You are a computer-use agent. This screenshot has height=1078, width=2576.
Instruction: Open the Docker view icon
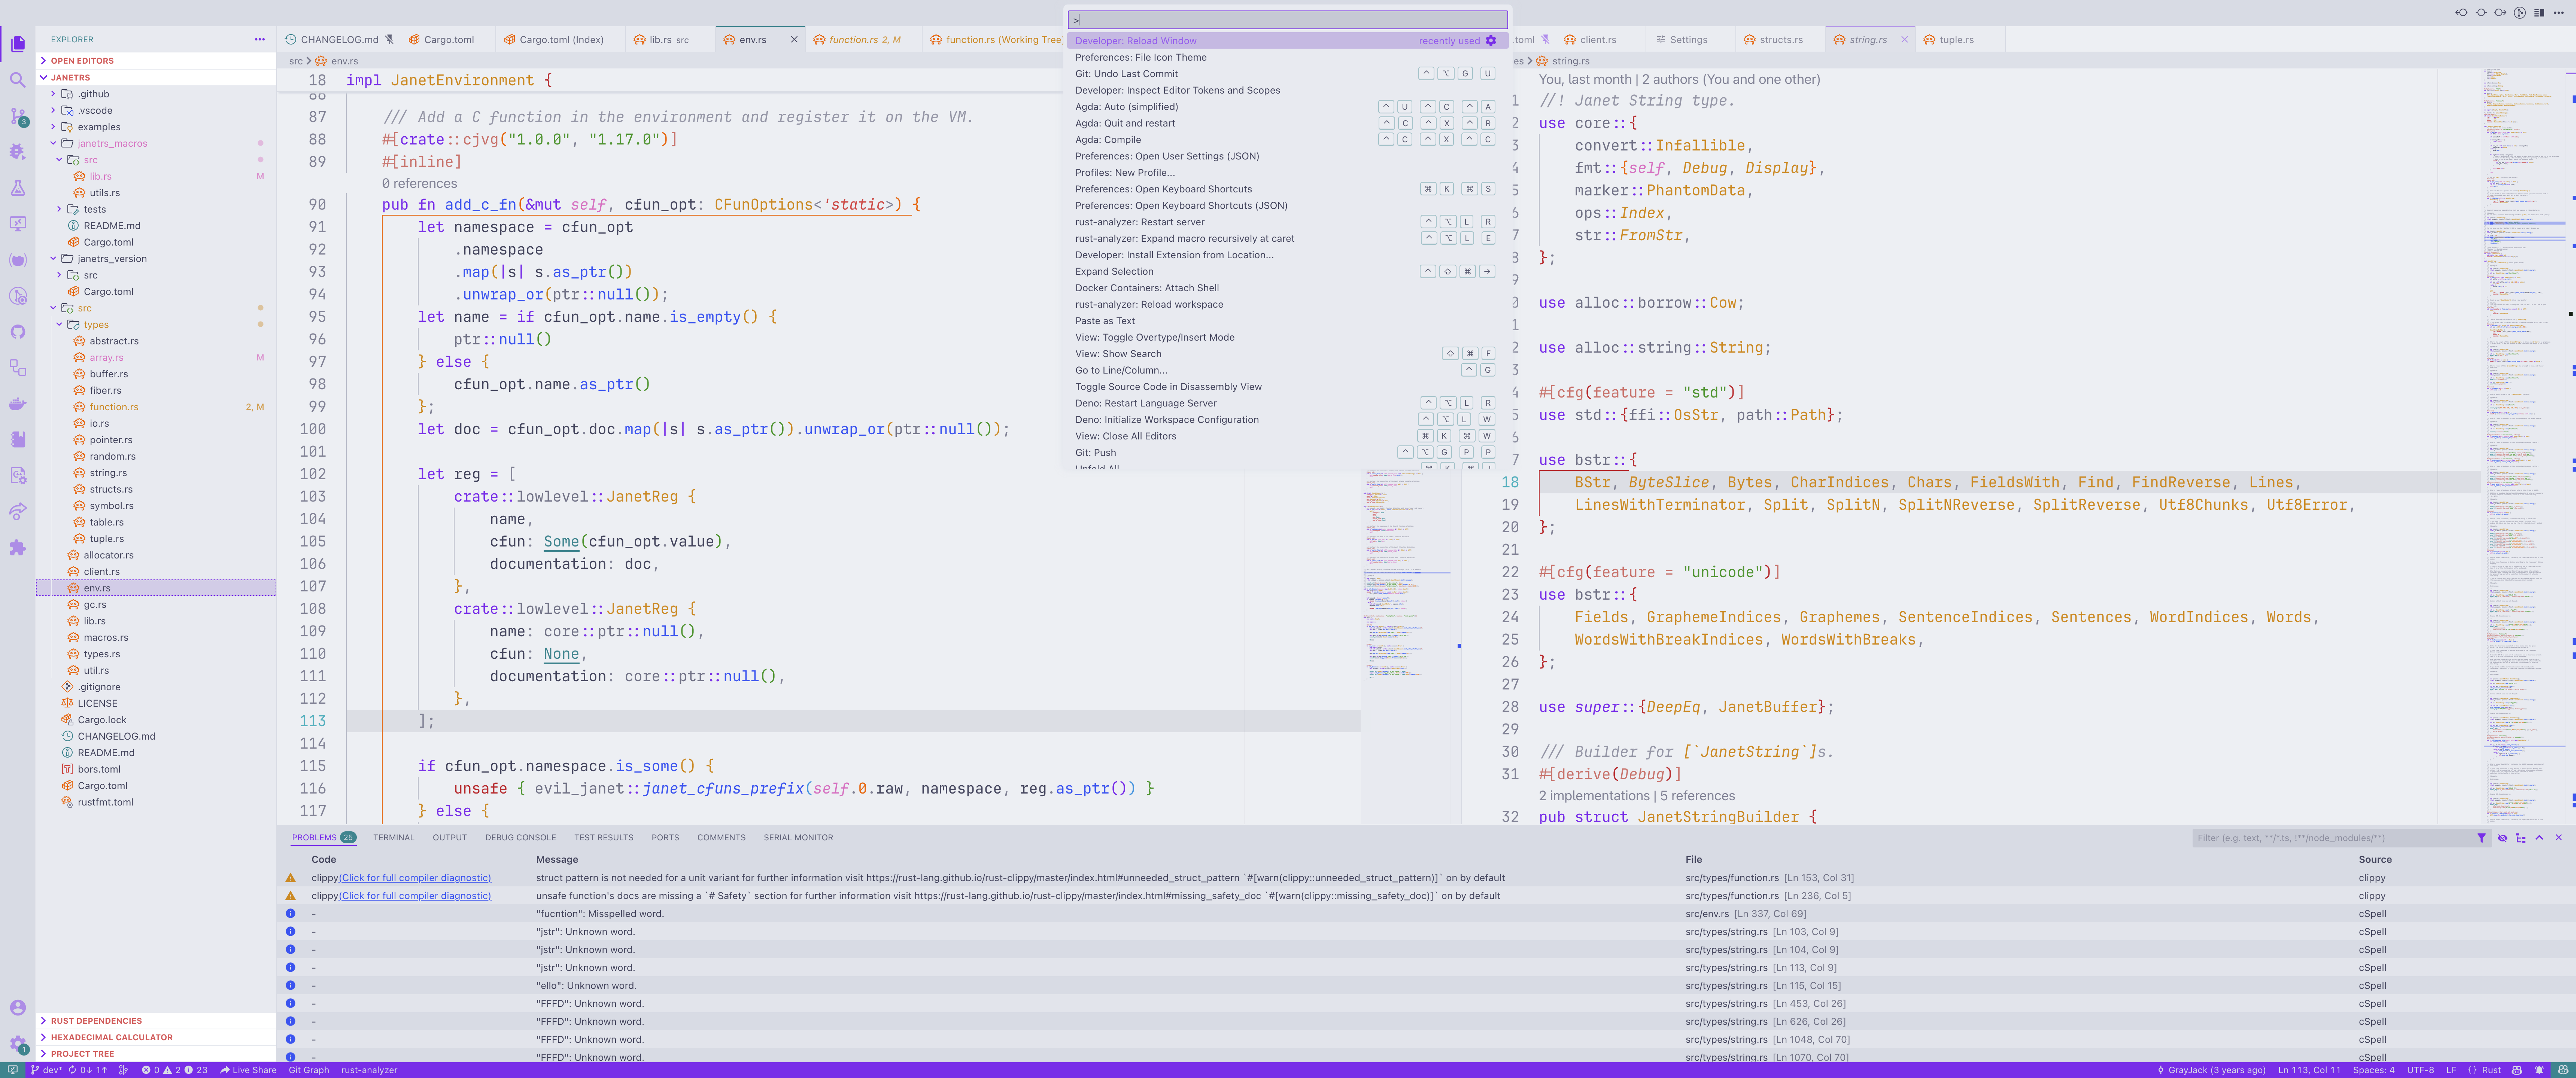[17, 404]
